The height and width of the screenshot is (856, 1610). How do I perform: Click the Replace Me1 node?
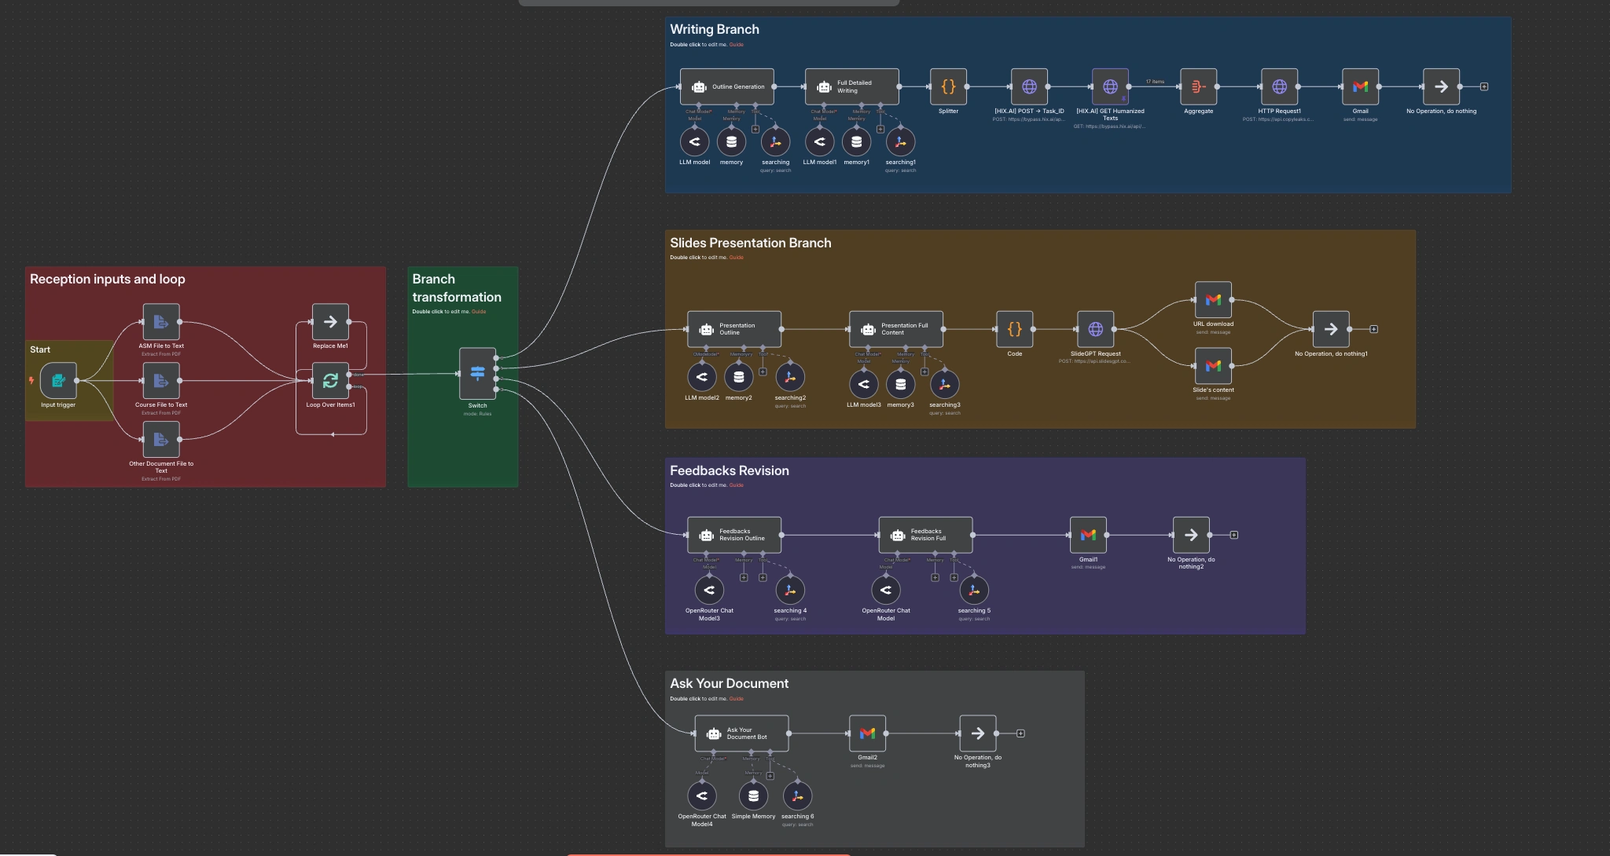(330, 322)
